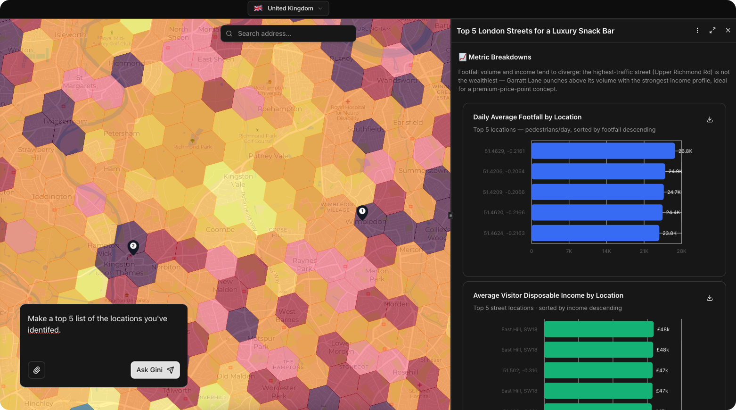This screenshot has height=410, width=736.
Task: Open the United Kingdom country dropdown
Action: pos(288,8)
